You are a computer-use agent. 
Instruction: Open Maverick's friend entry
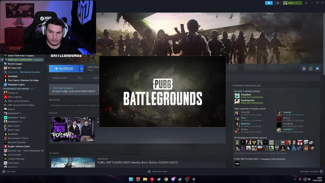(x=248, y=125)
